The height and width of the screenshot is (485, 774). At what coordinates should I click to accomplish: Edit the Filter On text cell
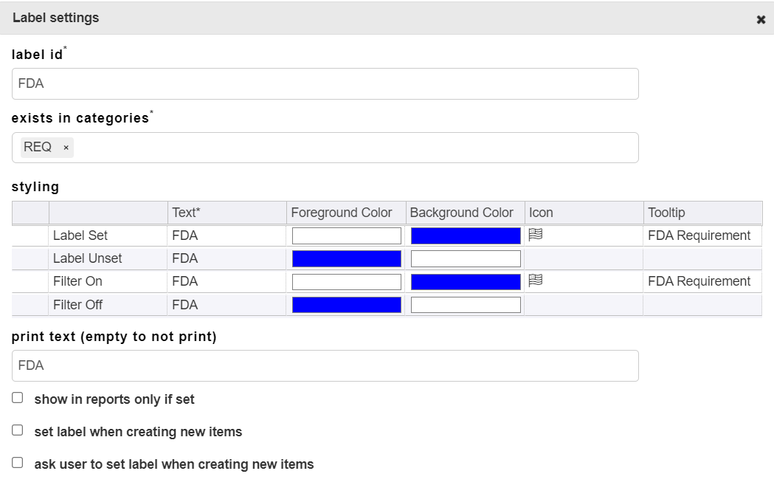227,281
